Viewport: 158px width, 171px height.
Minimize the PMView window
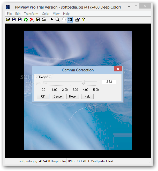129,6
